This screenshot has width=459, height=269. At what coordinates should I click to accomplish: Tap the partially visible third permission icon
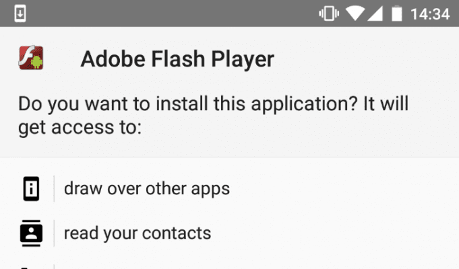(x=25, y=268)
